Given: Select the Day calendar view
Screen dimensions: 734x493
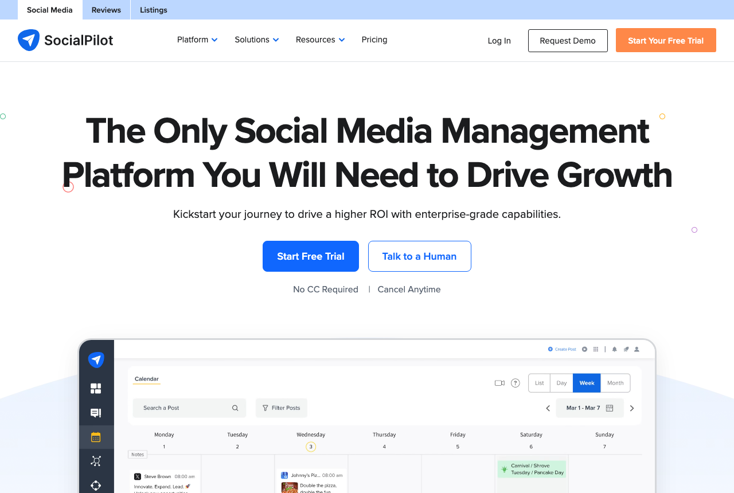Looking at the screenshot, I should (561, 383).
